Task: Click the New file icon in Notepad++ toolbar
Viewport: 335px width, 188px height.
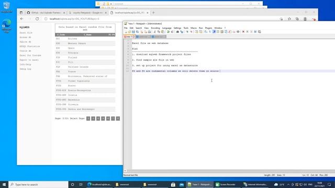Action: pyautogui.click(x=126, y=32)
